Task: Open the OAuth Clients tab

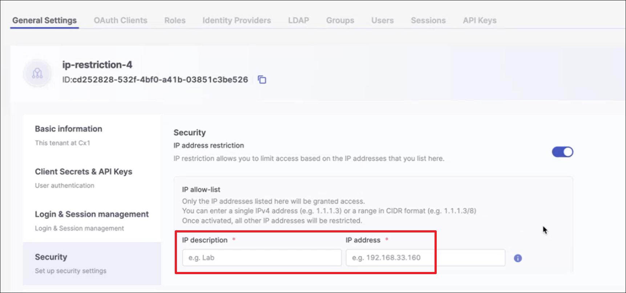Action: [x=120, y=21]
